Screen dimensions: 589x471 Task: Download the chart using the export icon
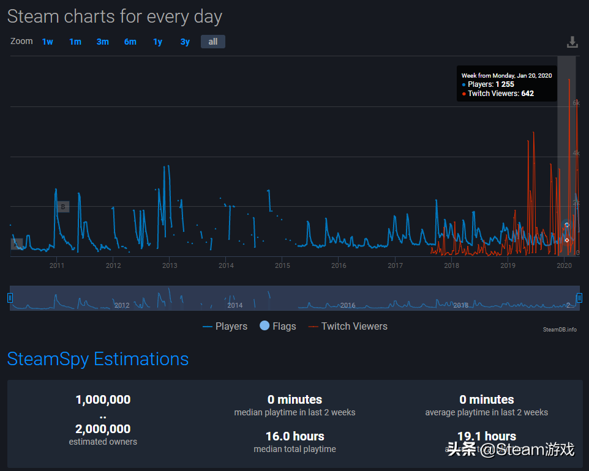tap(572, 42)
